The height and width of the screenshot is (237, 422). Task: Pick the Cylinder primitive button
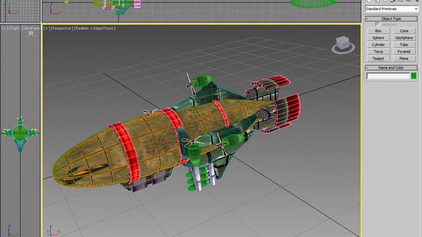[x=378, y=45]
